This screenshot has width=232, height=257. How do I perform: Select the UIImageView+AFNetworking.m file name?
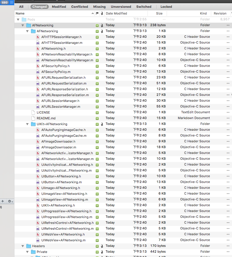pyautogui.click(x=65, y=200)
